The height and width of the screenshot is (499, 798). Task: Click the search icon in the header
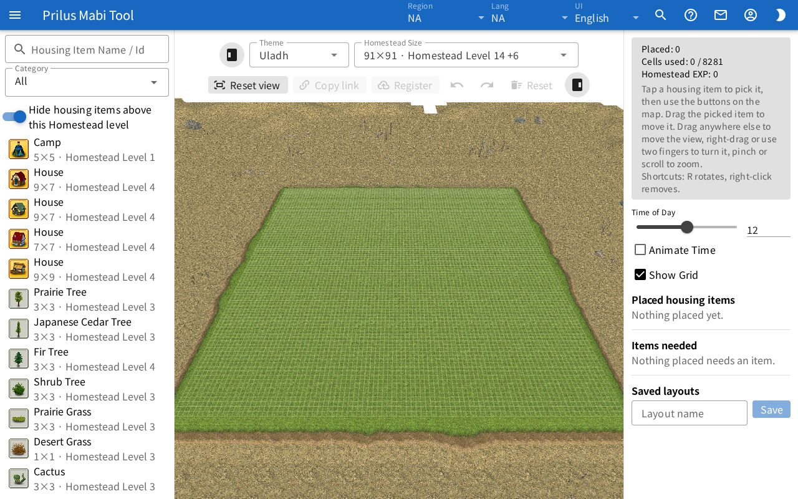tap(661, 15)
